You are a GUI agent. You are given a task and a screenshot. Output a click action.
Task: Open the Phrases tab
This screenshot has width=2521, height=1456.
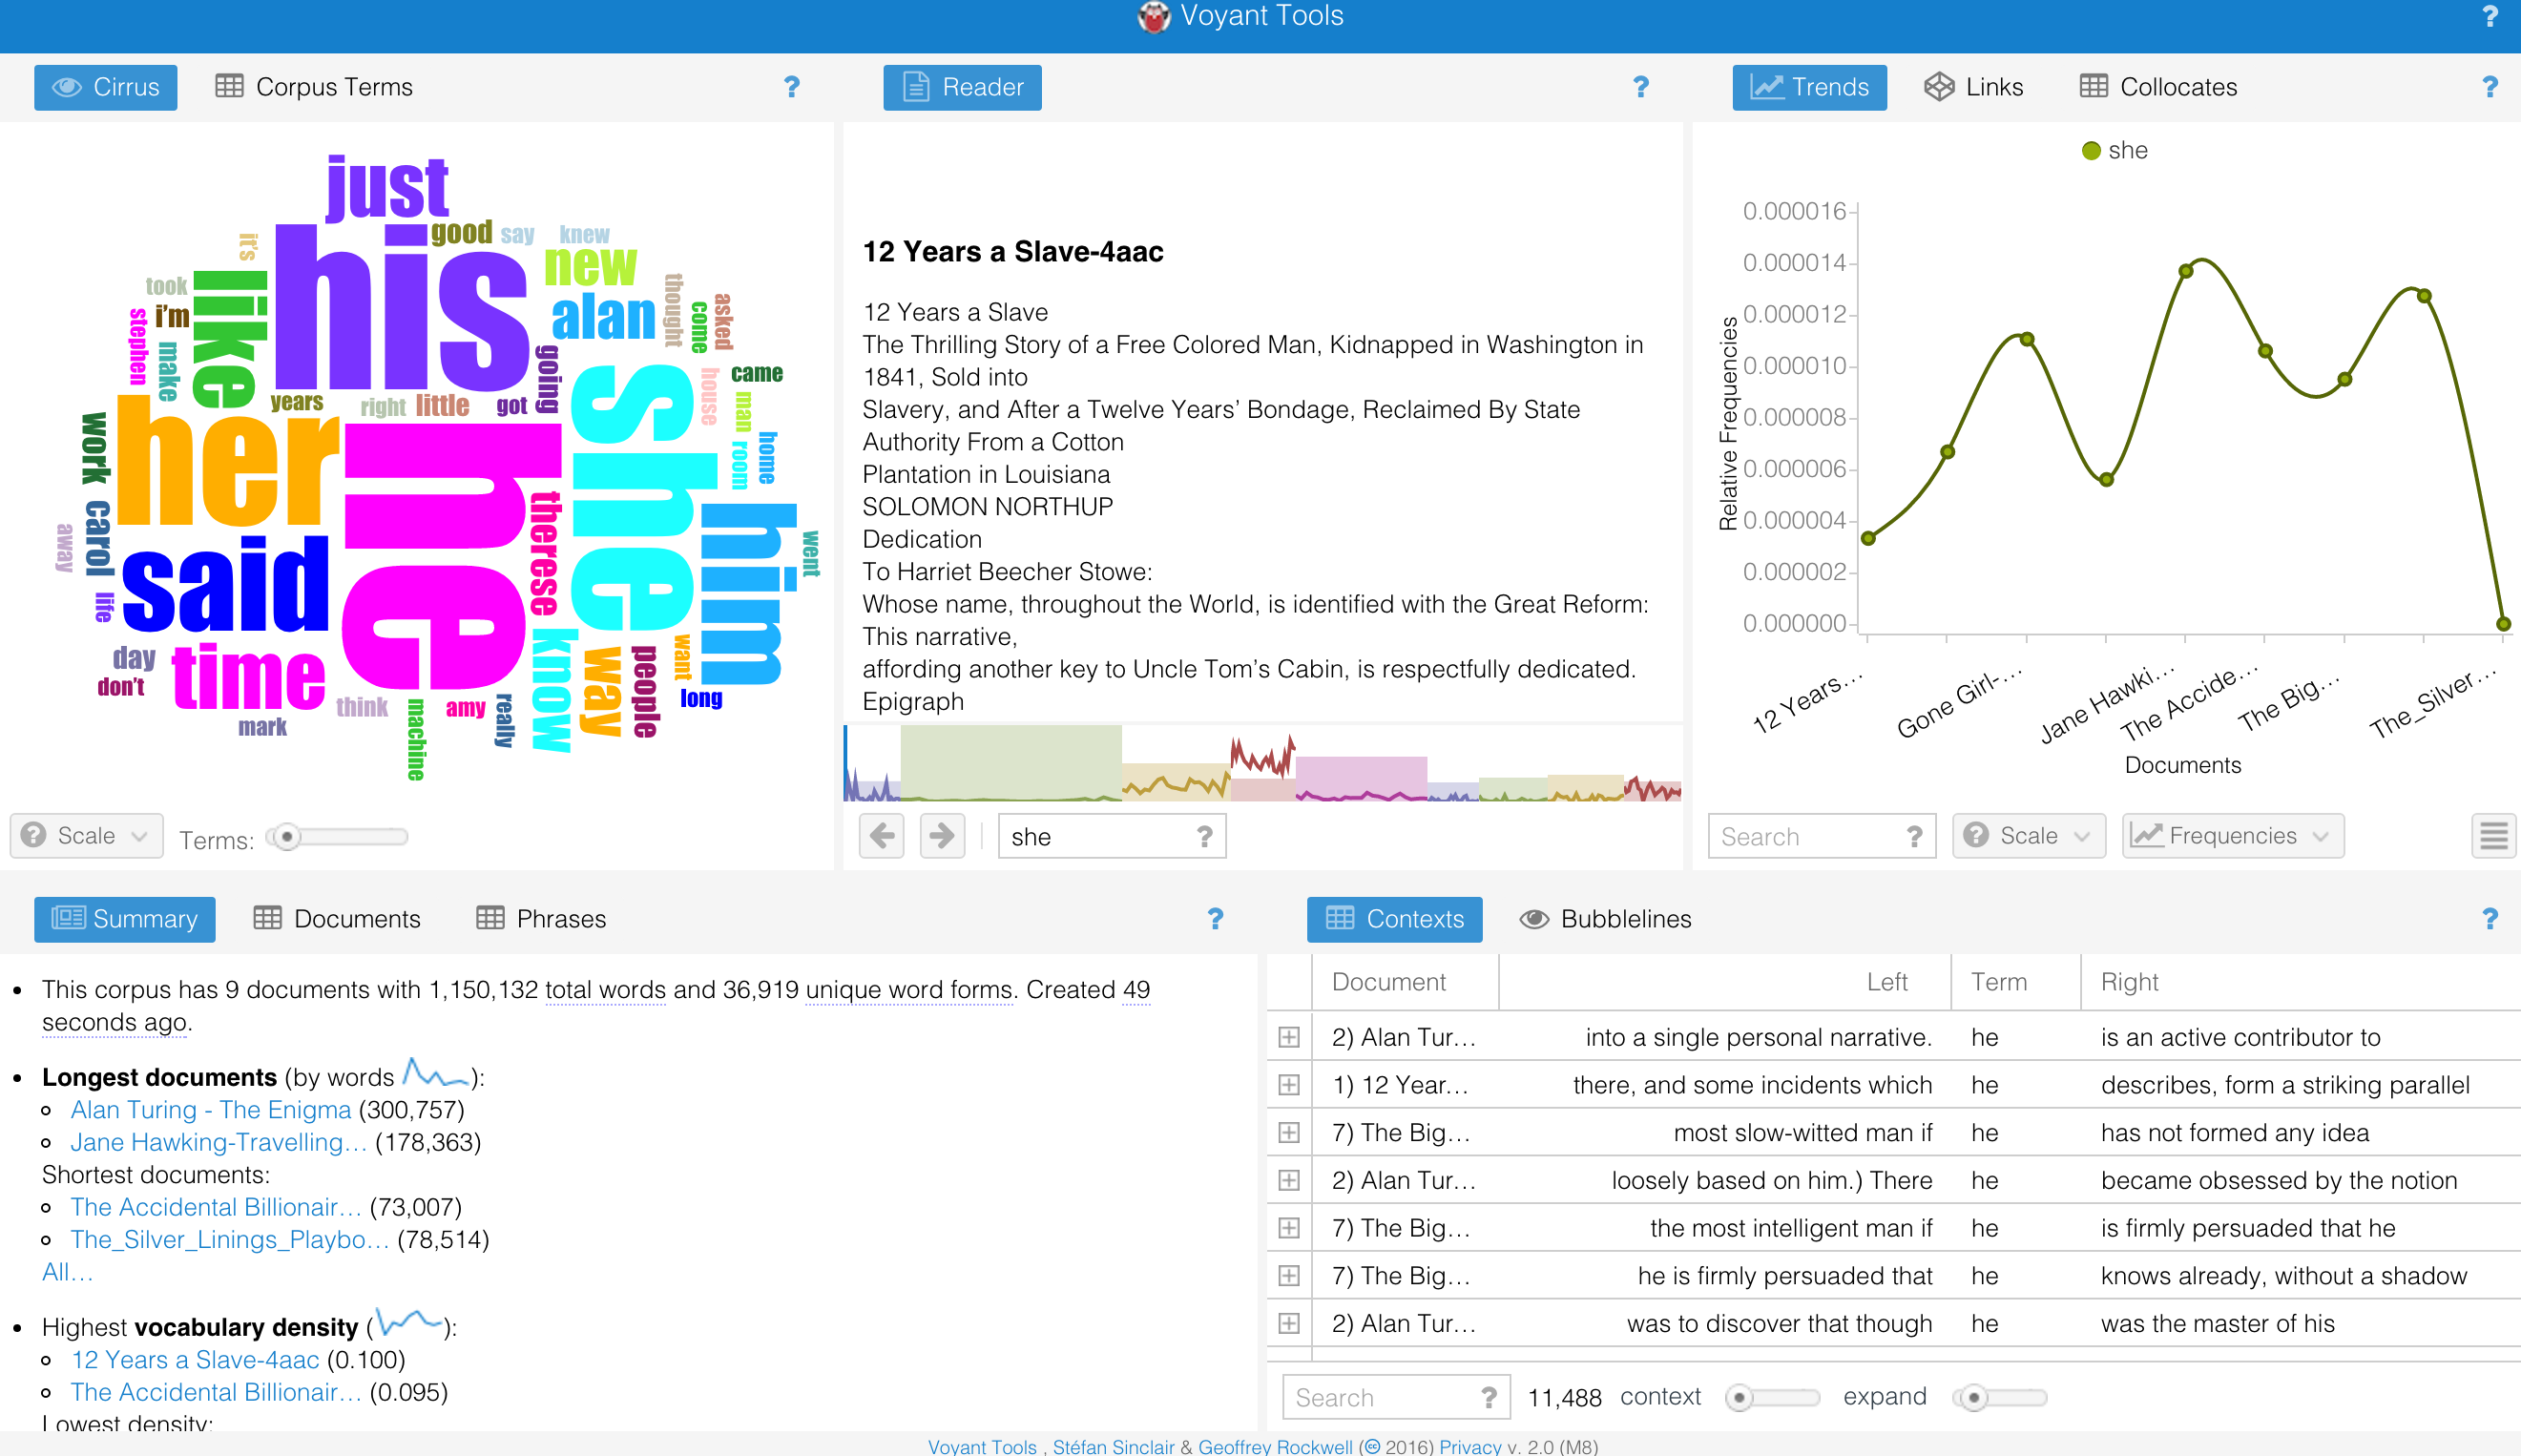[541, 918]
